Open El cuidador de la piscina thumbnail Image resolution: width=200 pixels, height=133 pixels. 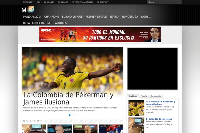coord(136,125)
